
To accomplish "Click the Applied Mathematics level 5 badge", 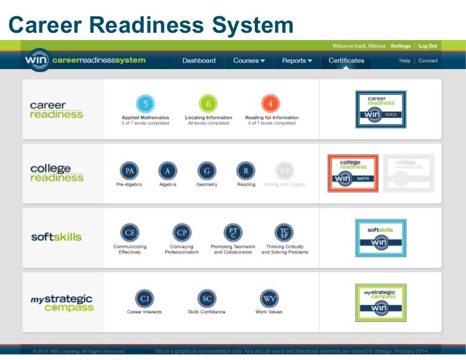I will (146, 104).
